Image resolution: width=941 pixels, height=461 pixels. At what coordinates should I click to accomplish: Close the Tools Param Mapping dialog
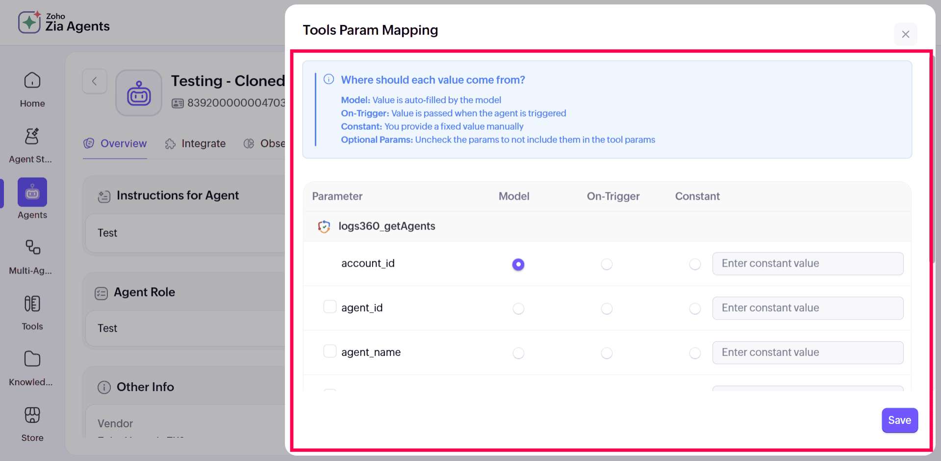coord(905,34)
